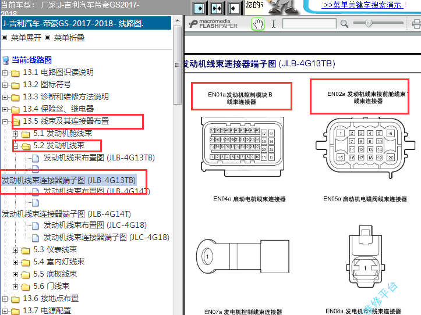Open 发动机线束连接器端子图 (JLB-4G13TB) document
Image resolution: width=421 pixels, height=315 pixels.
tap(69, 180)
